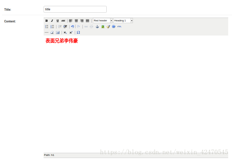Insert a special character with omega icon
The width and height of the screenshot is (232, 159).
[78, 32]
